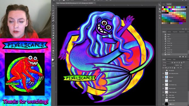Expand the Brush strokes group
Image resolution: width=189 pixels, height=106 pixels.
tap(165, 97)
